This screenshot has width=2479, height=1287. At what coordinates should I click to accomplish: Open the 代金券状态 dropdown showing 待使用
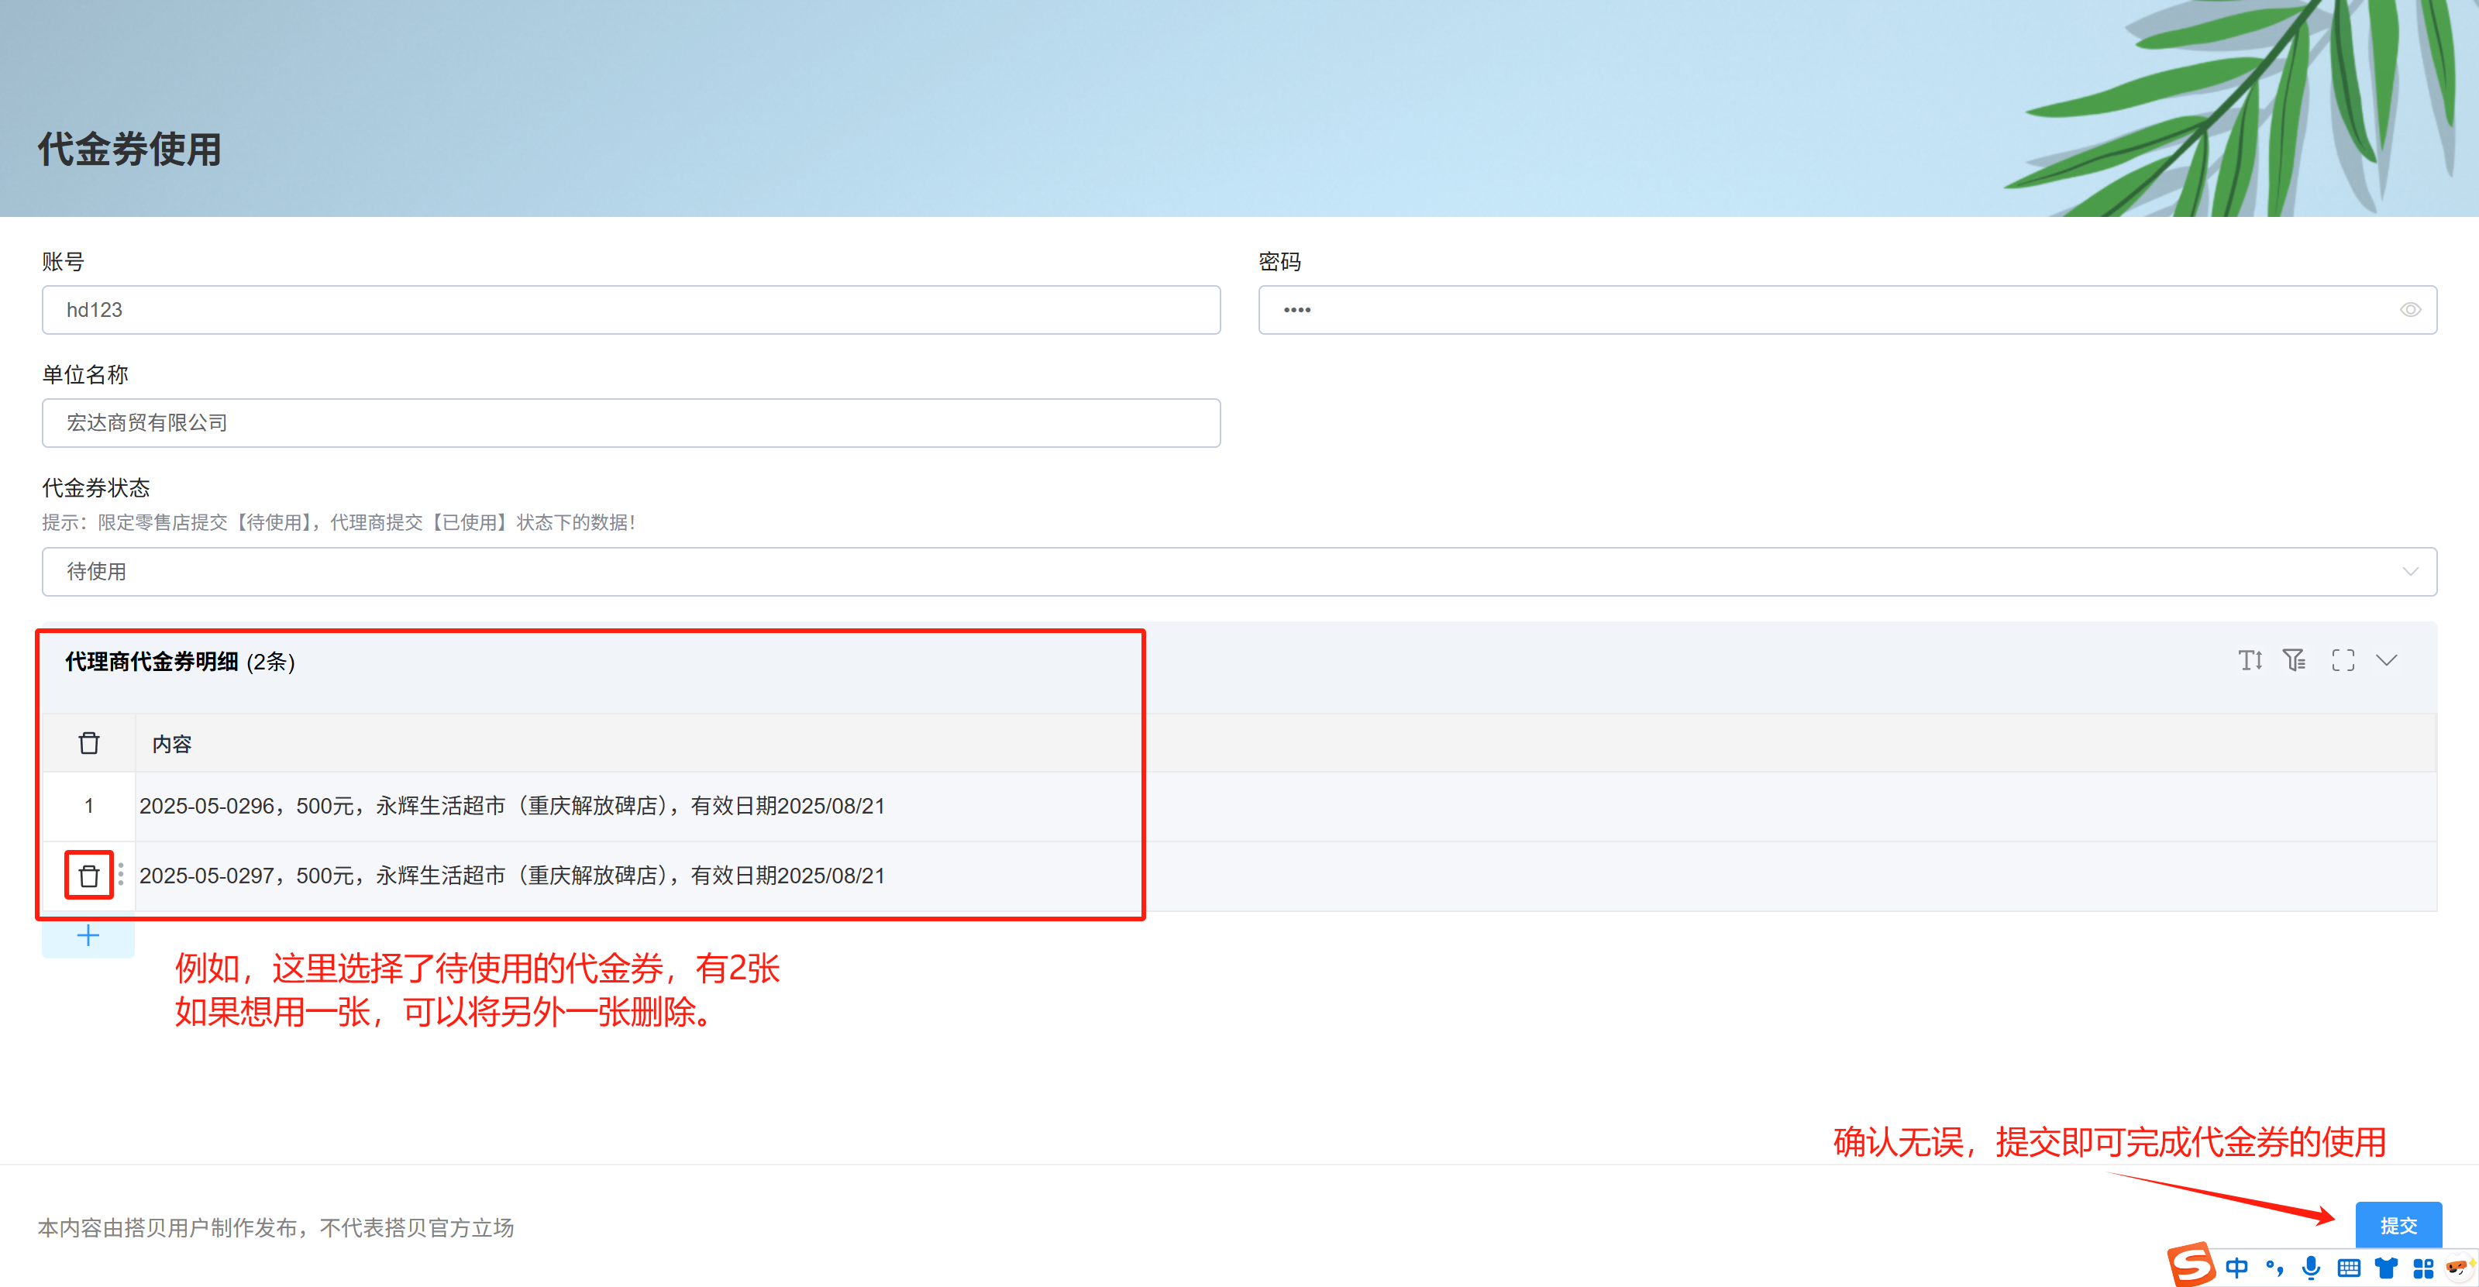click(1238, 571)
